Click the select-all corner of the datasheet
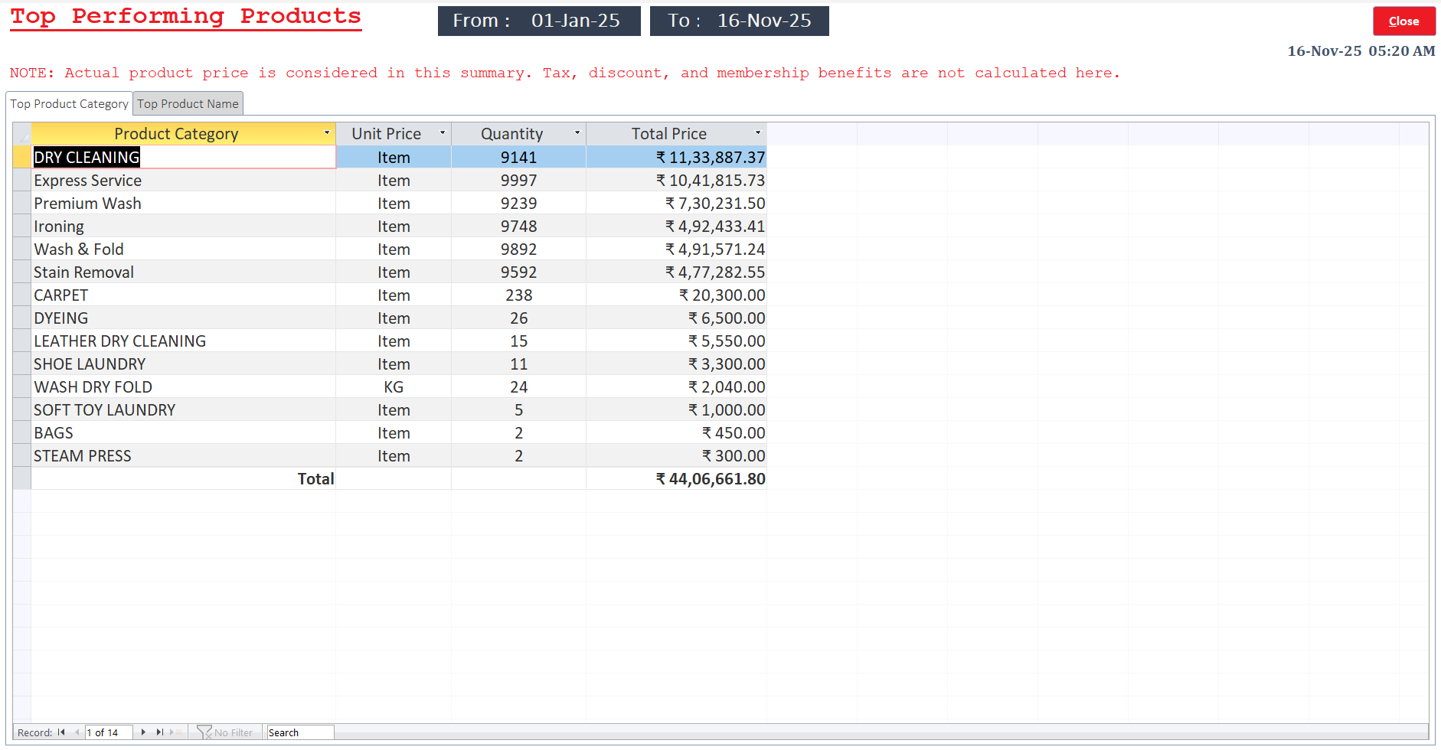This screenshot has width=1441, height=750. [x=21, y=134]
